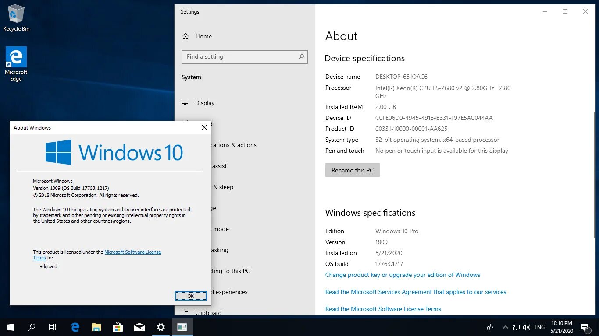Launch Edge from the taskbar
The image size is (599, 336).
[75, 327]
